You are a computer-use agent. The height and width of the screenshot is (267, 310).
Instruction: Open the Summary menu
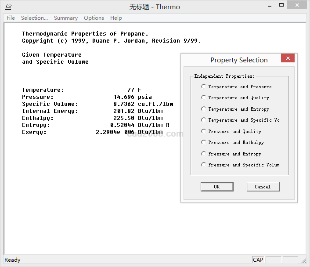[66, 18]
